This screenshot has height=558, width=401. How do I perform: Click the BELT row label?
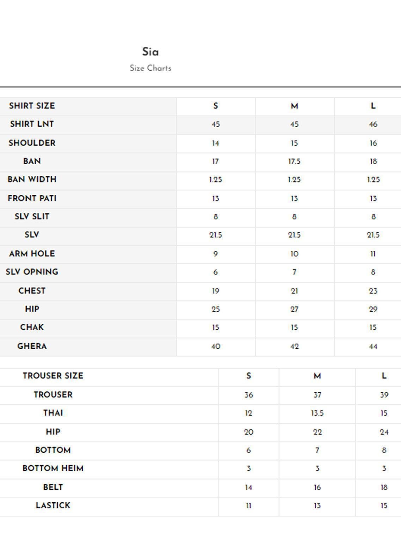pyautogui.click(x=53, y=487)
